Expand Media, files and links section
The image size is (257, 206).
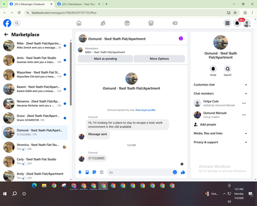click(x=221, y=133)
